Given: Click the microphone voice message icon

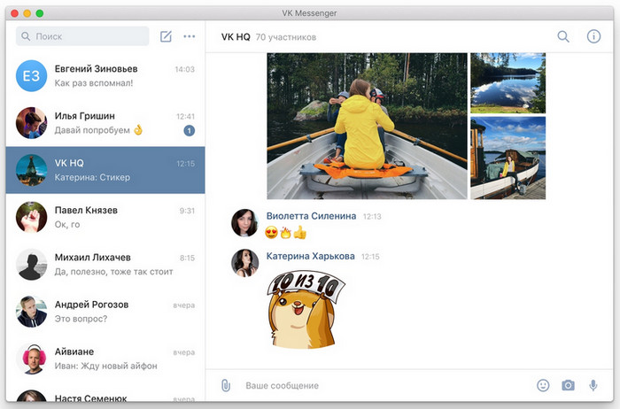Looking at the screenshot, I should pos(593,385).
